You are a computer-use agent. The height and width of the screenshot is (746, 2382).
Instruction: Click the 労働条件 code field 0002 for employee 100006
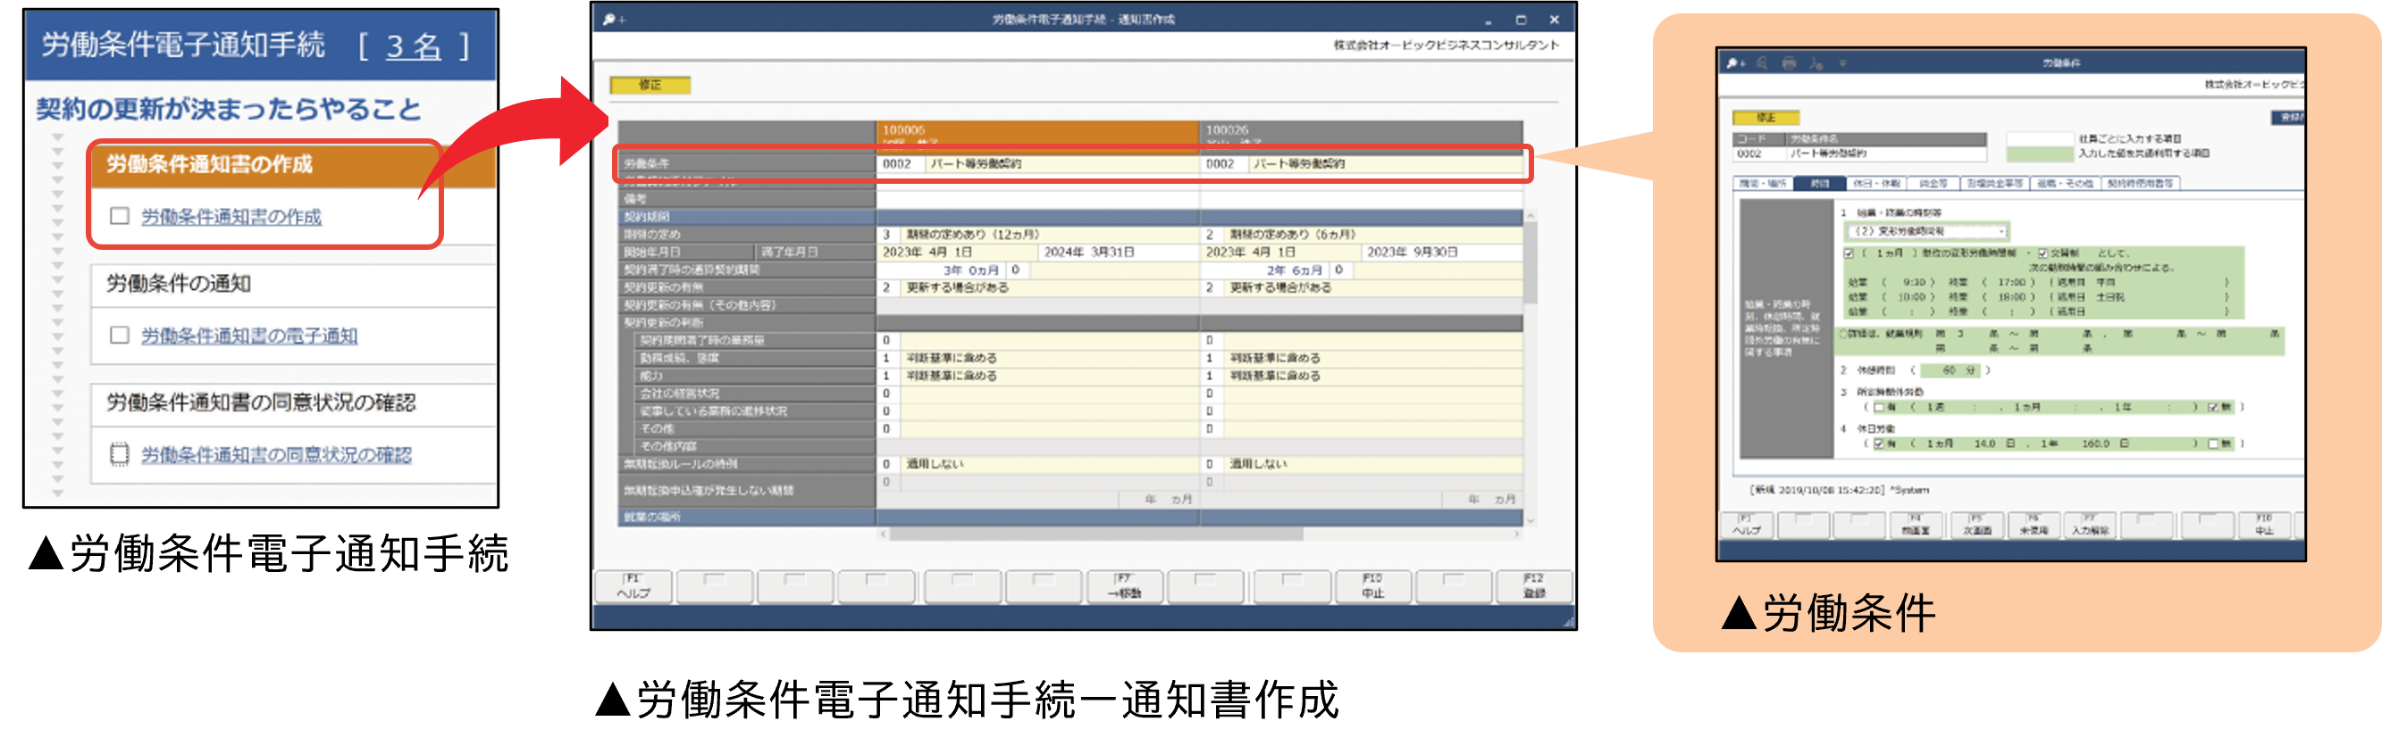click(898, 164)
